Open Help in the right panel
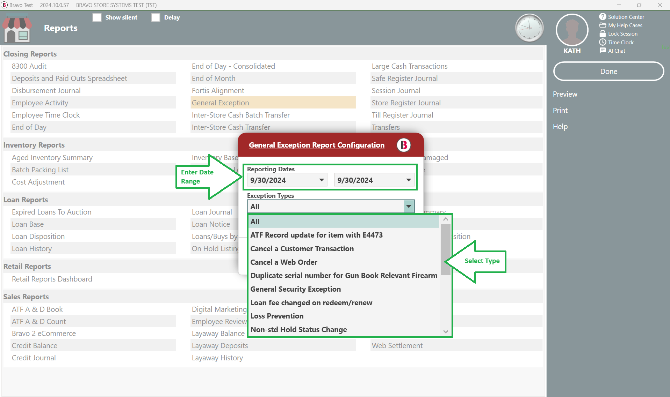670x397 pixels. (x=560, y=127)
